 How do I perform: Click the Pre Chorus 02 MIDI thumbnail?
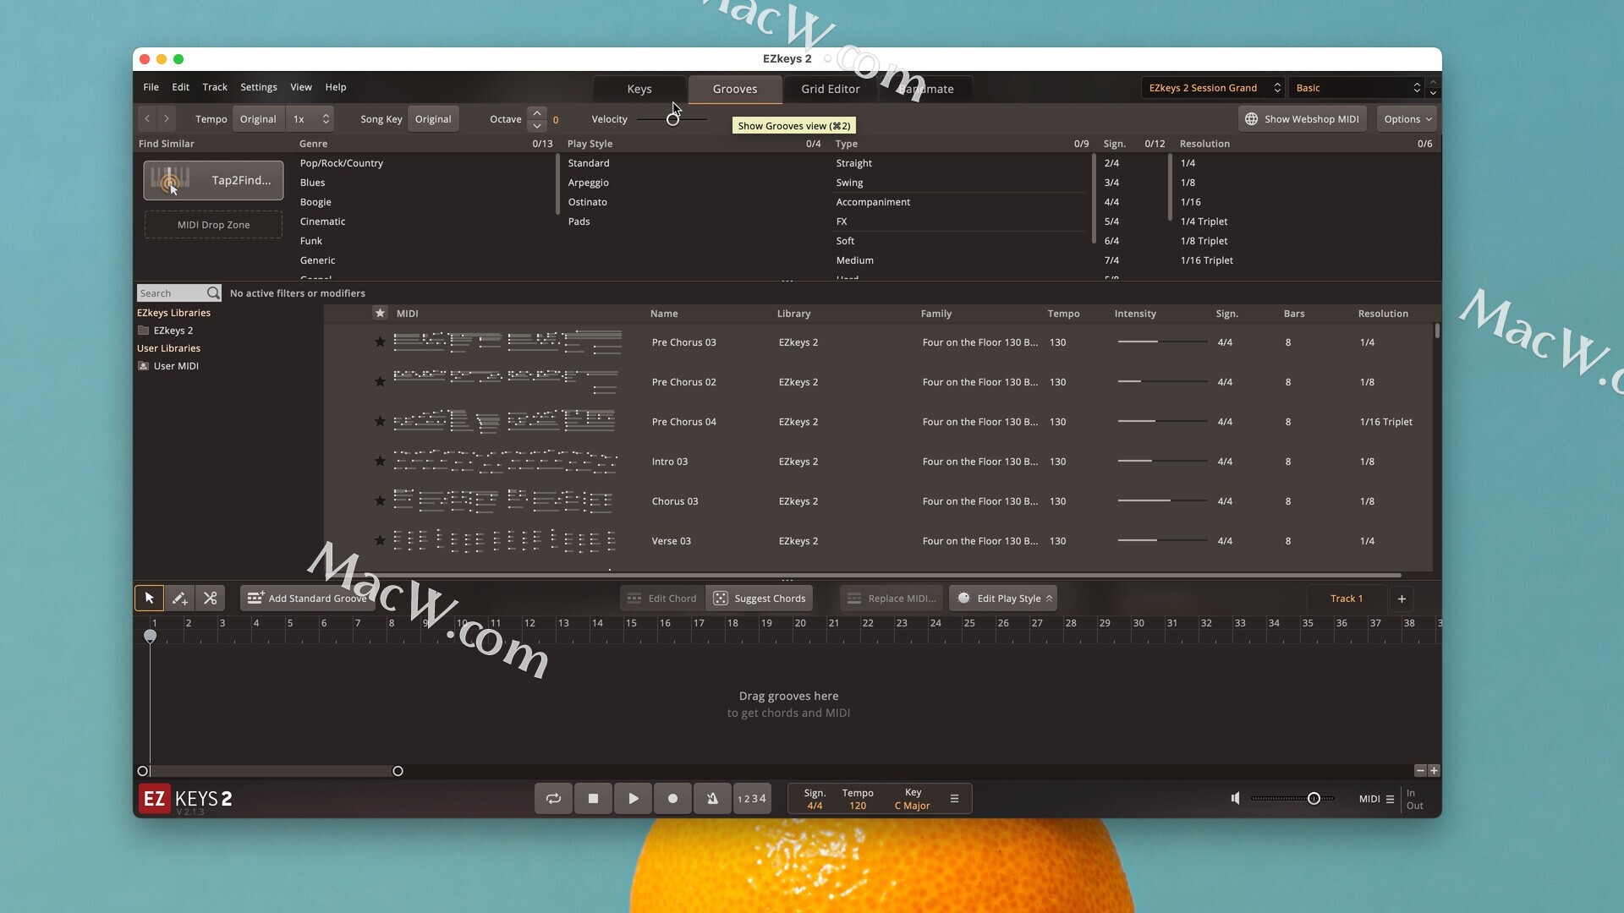tap(506, 382)
